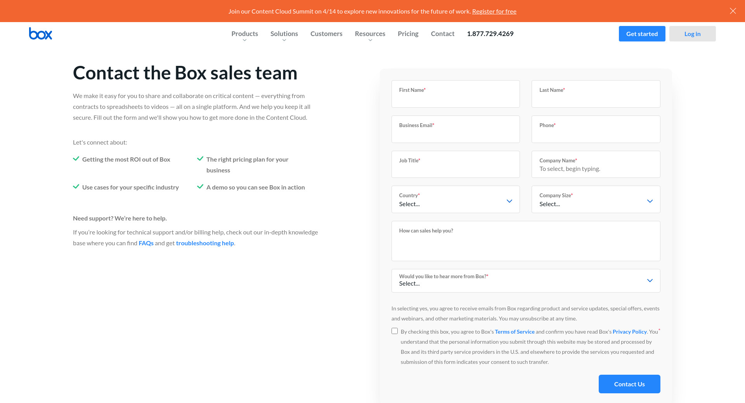Viewport: 745px width, 403px height.
Task: Follow the Register for free link
Action: coord(494,11)
